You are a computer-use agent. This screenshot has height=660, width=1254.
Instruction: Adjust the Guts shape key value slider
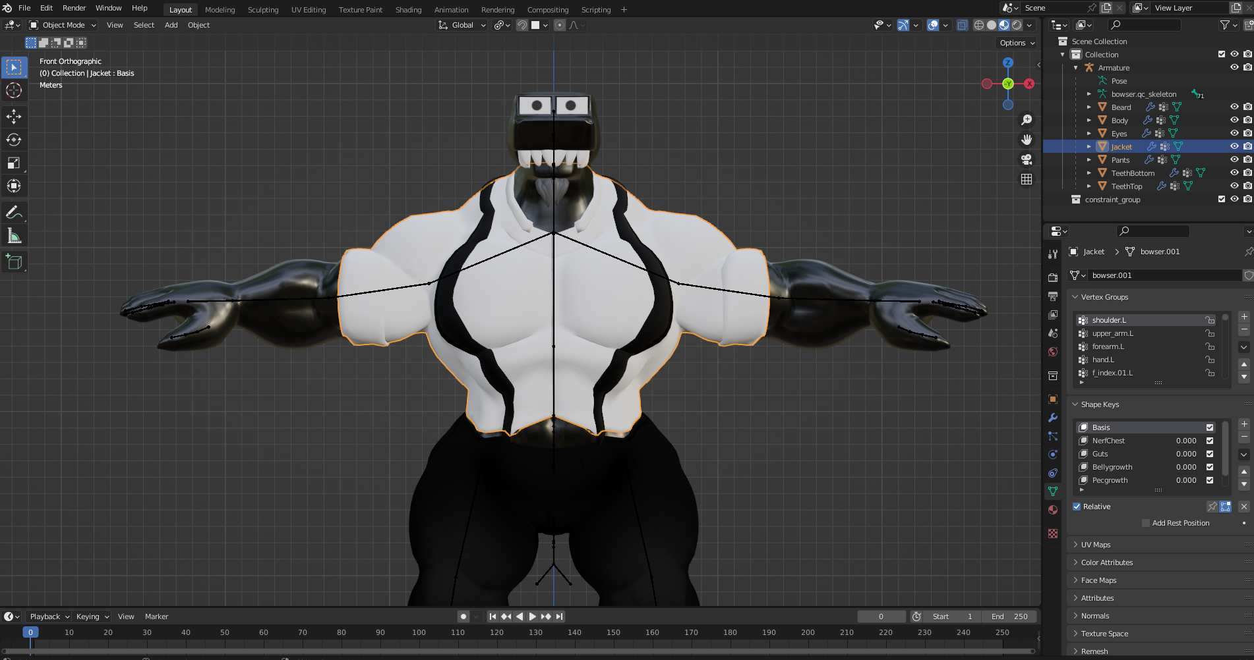pos(1186,454)
